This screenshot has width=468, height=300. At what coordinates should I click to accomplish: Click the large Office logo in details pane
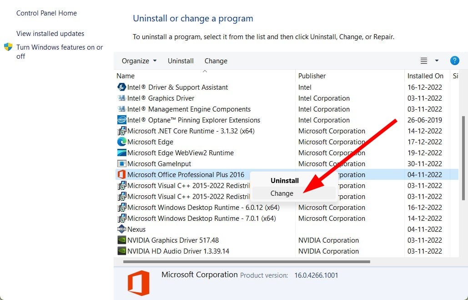138,283
